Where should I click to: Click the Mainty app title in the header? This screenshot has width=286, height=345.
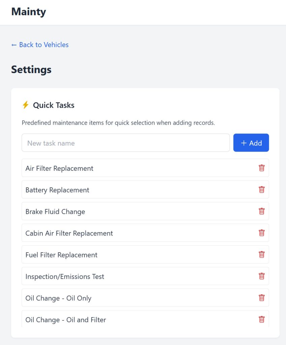29,11
